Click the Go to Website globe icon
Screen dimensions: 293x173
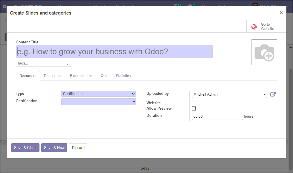tap(254, 27)
